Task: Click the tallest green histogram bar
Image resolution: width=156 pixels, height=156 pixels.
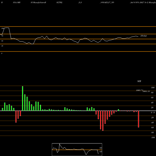Action: [x=22, y=98]
